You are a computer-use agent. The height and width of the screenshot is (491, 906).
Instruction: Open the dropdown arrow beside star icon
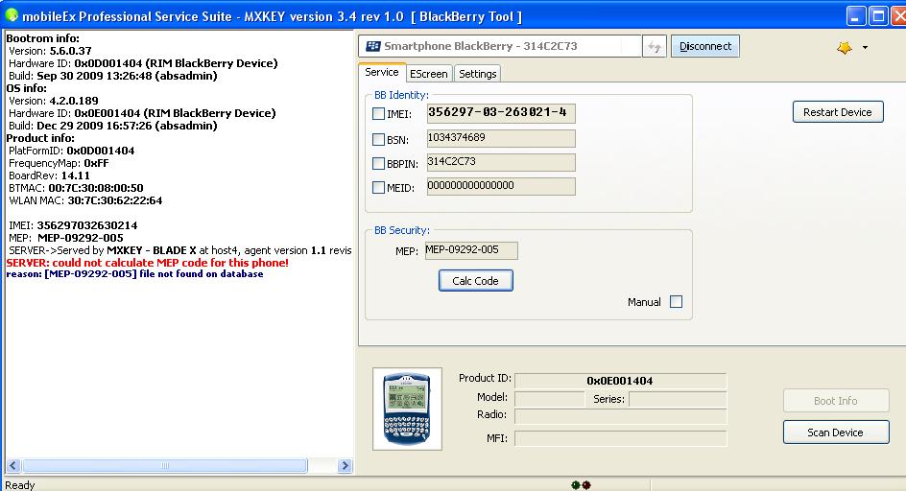click(x=865, y=47)
